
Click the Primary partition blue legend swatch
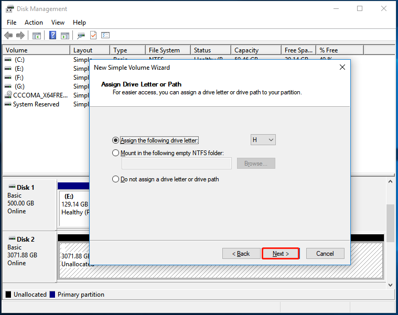point(52,294)
